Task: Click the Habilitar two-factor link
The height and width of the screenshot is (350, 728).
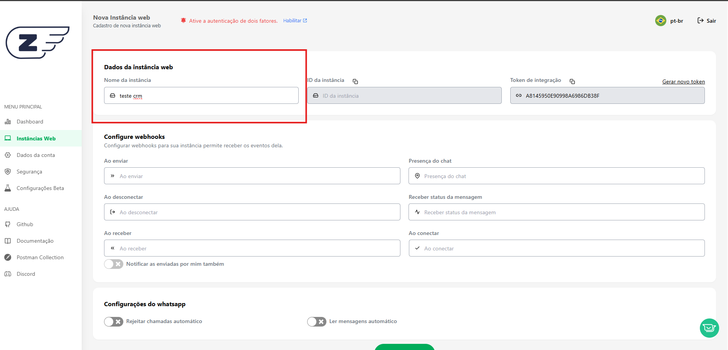Action: (295, 21)
